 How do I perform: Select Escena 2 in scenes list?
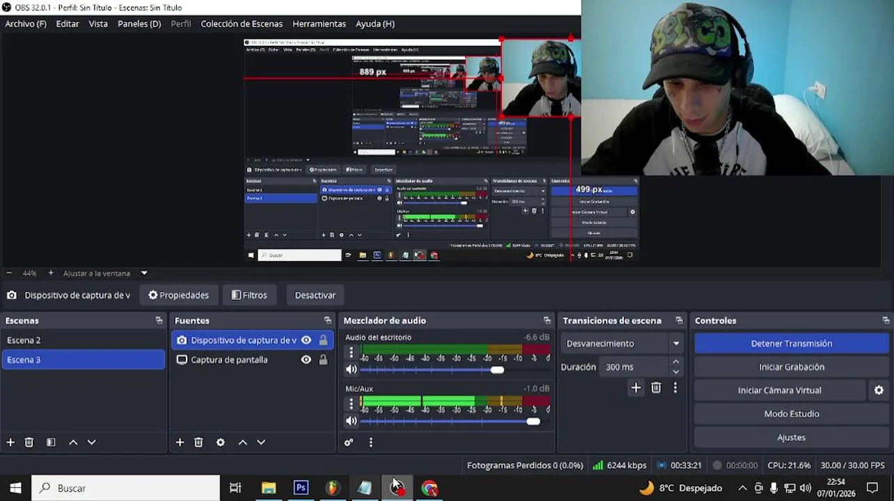coord(84,340)
